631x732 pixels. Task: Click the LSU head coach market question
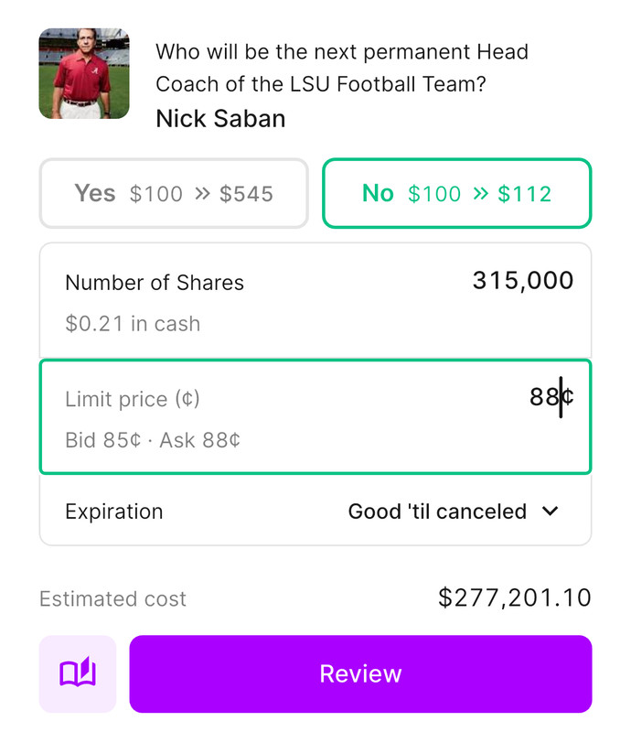tap(341, 68)
